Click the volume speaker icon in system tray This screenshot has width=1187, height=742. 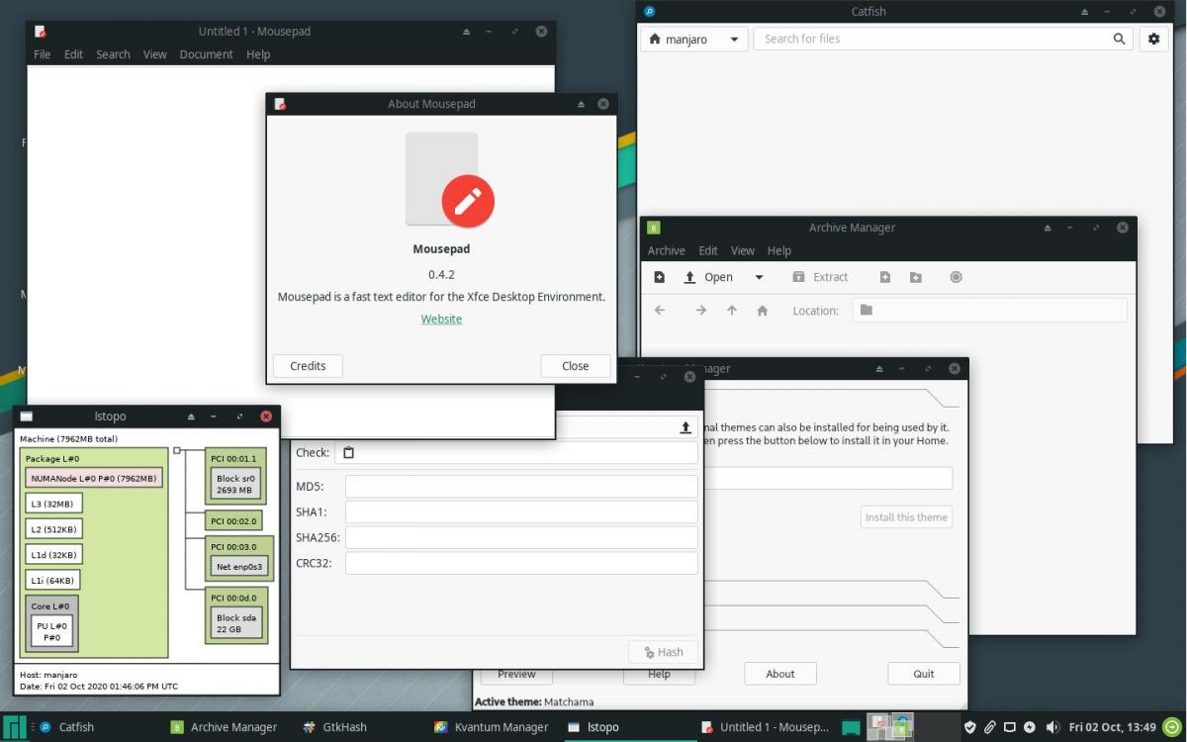(1050, 727)
